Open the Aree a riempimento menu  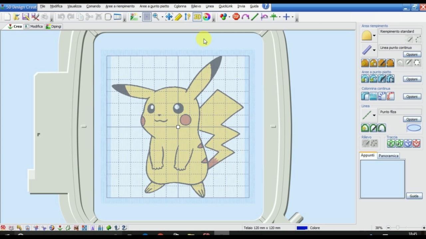(120, 6)
